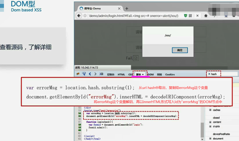Switch to HTML panel tab
Screen dimensions: 239x141
click(121, 75)
